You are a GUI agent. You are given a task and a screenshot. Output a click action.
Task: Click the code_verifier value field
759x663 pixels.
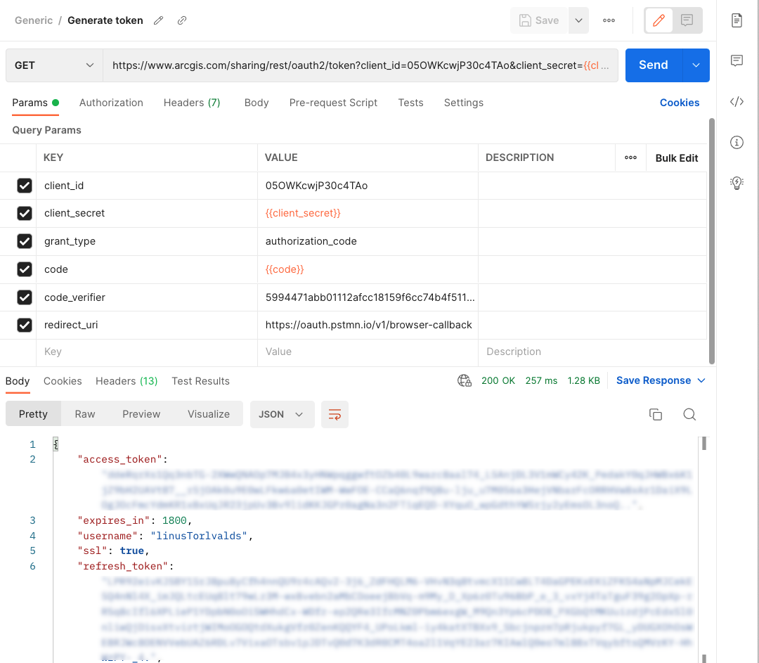[370, 297]
